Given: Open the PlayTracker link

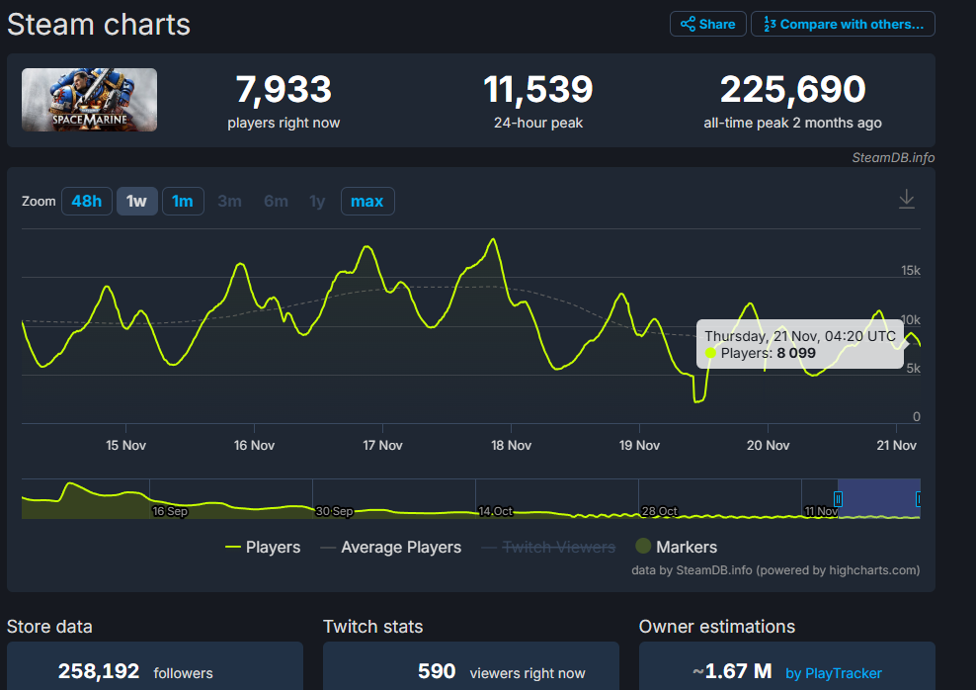Looking at the screenshot, I should pos(834,673).
